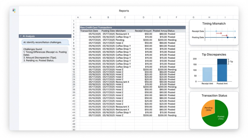Select column G header

(193, 17)
